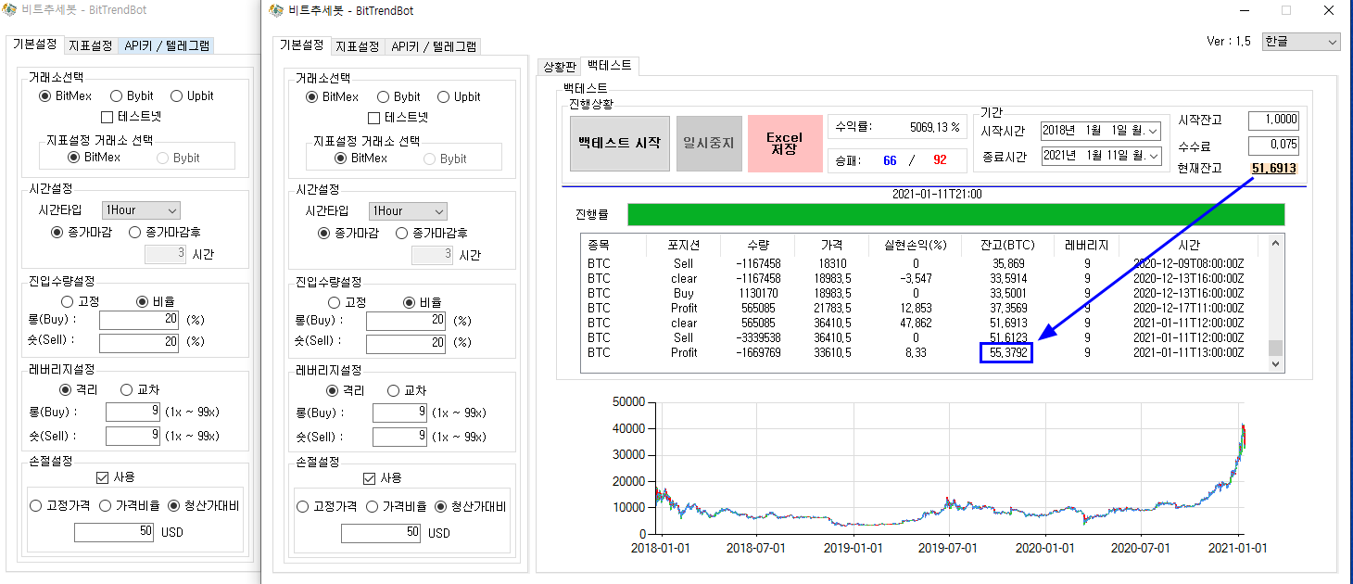Image resolution: width=1353 pixels, height=584 pixels.
Task: Choose 교차 leverage radio in front window
Action: pos(393,390)
